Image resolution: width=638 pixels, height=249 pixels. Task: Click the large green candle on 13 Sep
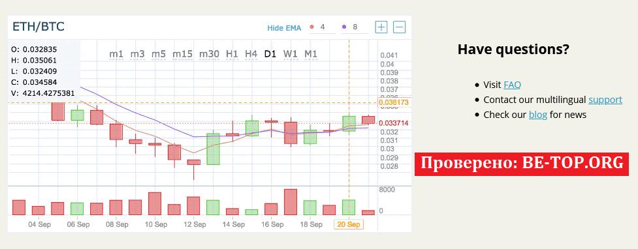click(213, 149)
